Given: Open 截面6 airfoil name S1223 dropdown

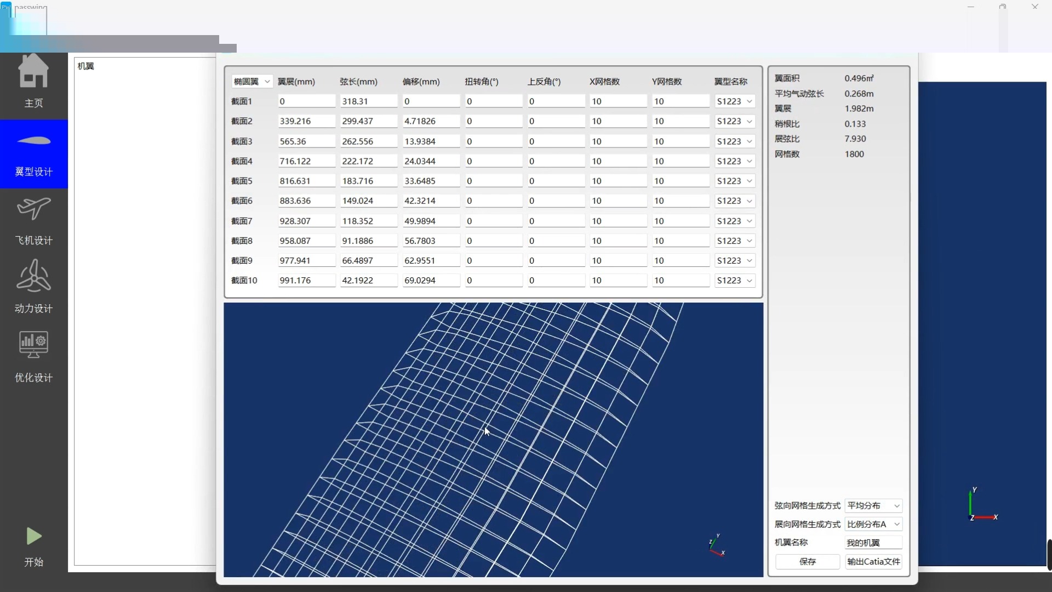Looking at the screenshot, I should (734, 201).
